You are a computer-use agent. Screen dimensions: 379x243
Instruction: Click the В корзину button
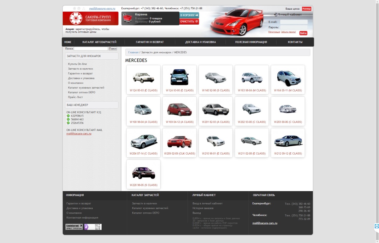click(x=189, y=15)
